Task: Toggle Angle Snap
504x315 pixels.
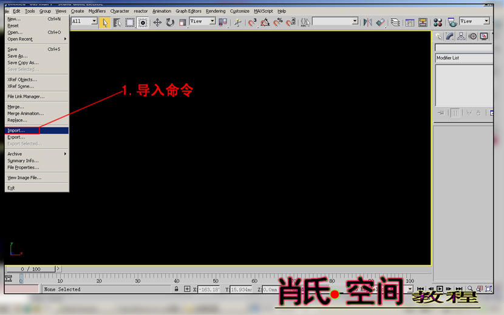Action: click(x=265, y=22)
